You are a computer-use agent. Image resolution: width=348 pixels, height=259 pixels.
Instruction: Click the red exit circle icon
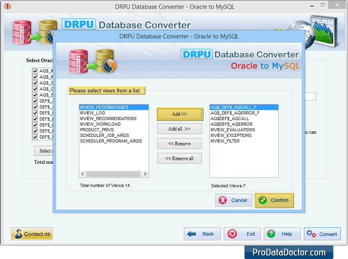click(232, 234)
